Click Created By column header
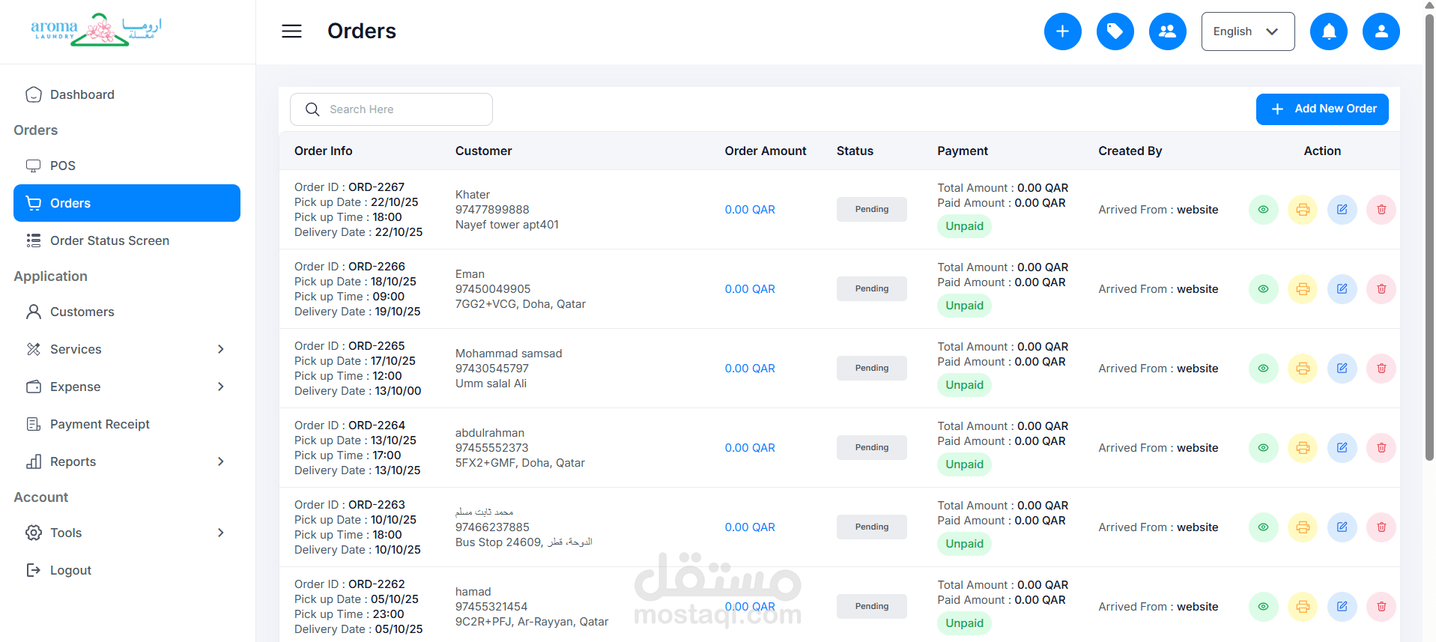The width and height of the screenshot is (1436, 642). point(1130,151)
